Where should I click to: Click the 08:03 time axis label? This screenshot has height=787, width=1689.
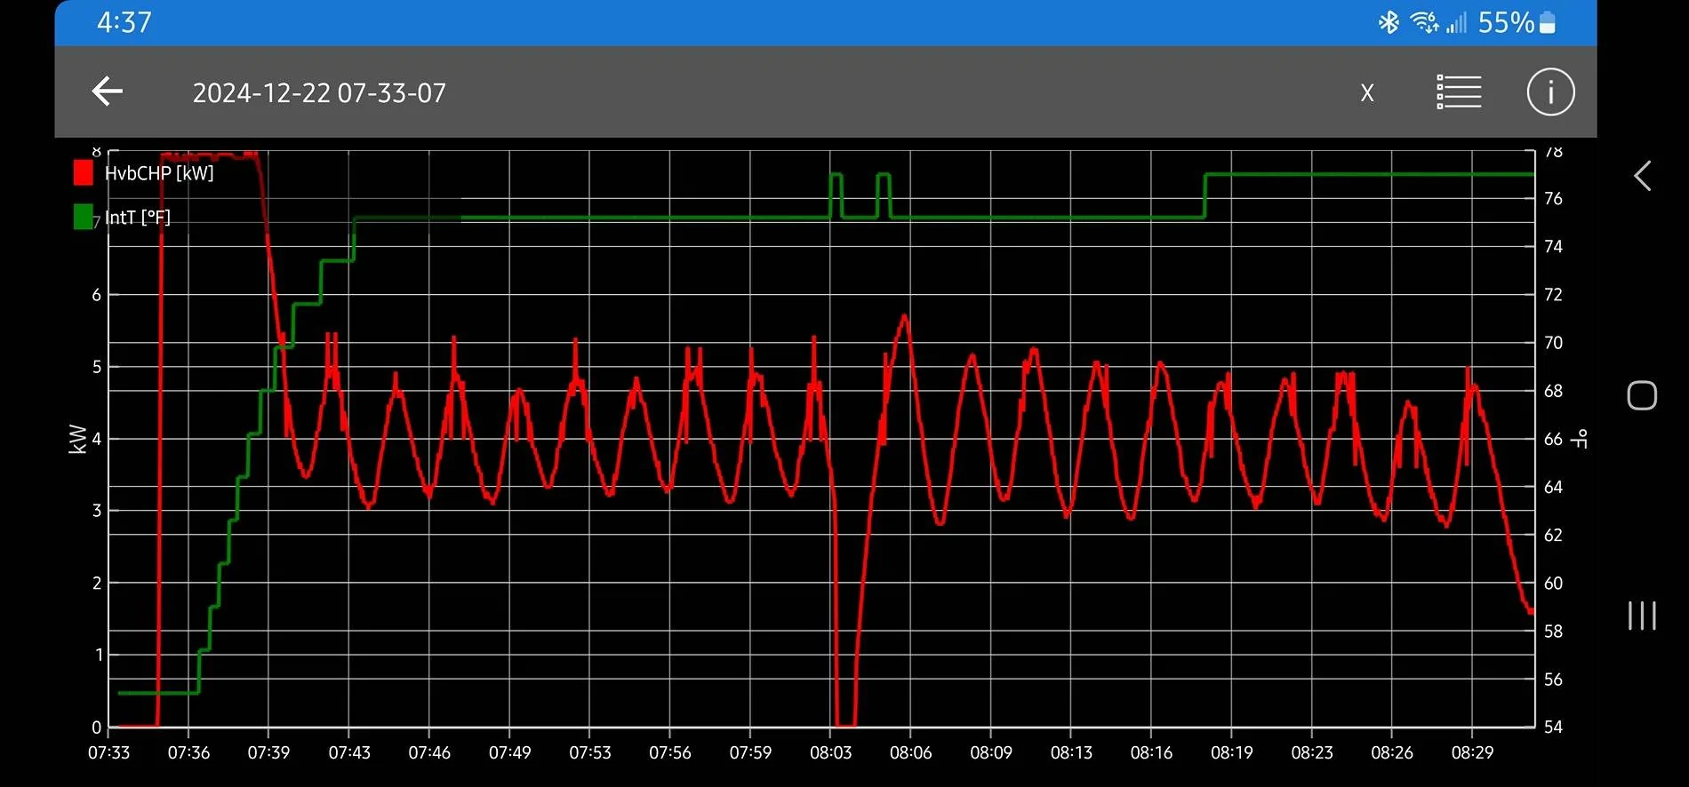click(x=830, y=752)
